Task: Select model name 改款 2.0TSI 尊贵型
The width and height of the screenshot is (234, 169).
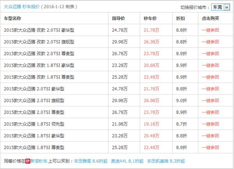Action: coord(39,54)
